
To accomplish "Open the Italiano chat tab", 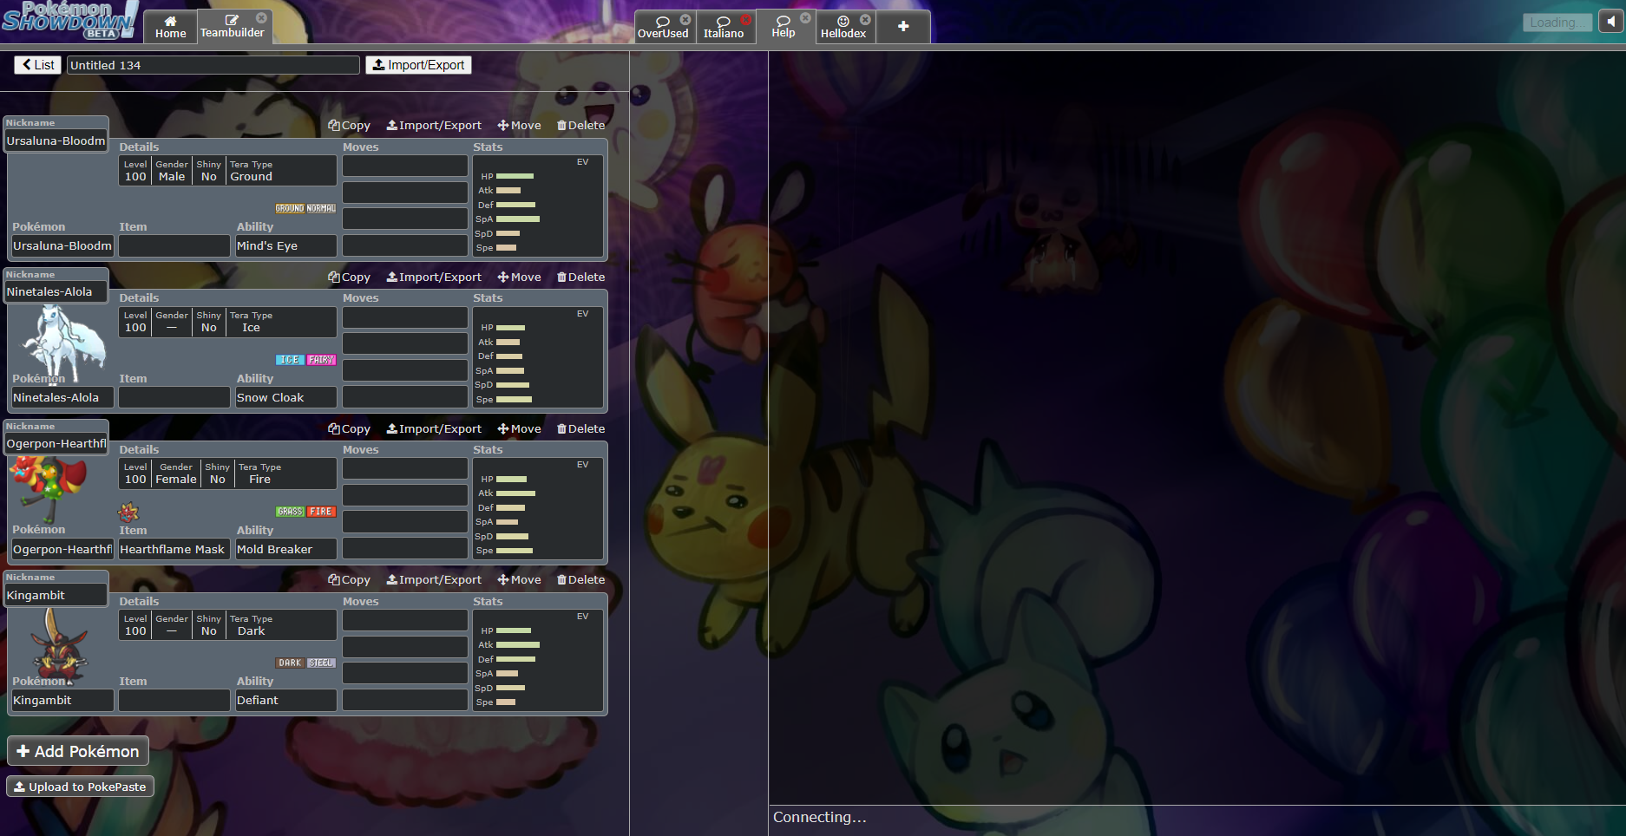I will [723, 27].
